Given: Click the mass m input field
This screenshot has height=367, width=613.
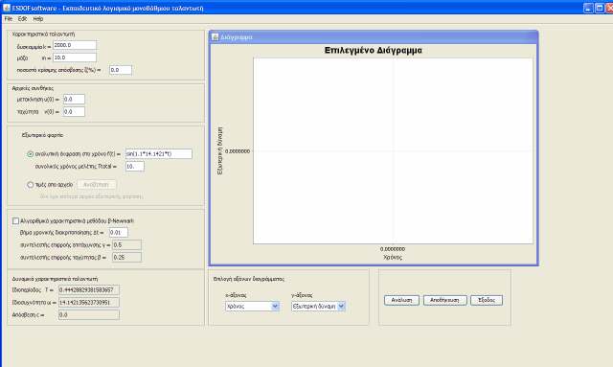Looking at the screenshot, I should pos(75,57).
